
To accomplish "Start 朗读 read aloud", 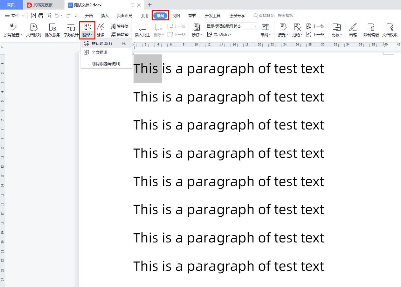I will pyautogui.click(x=100, y=30).
